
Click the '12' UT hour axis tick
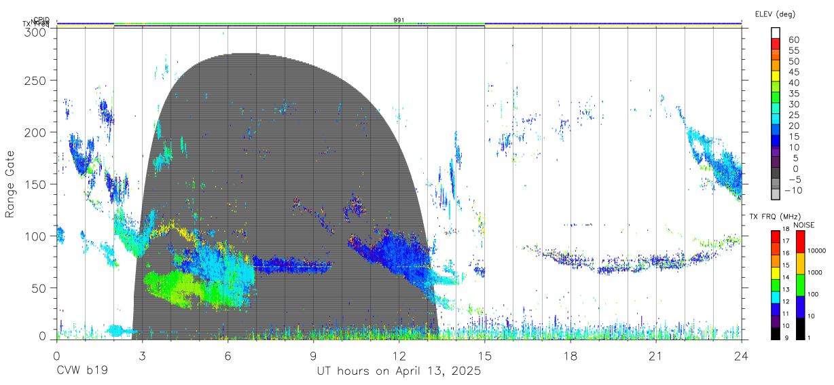[x=399, y=356]
